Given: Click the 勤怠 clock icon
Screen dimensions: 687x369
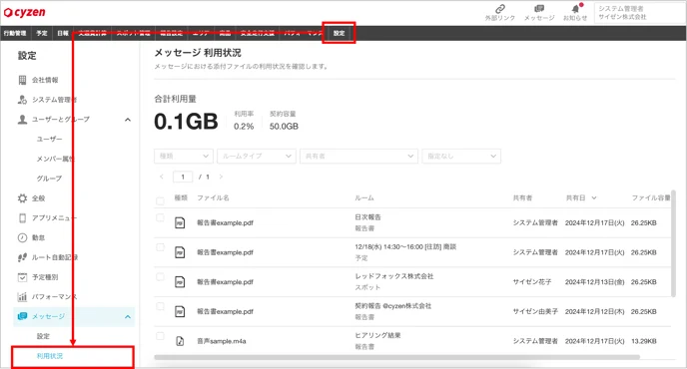Looking at the screenshot, I should [x=22, y=237].
